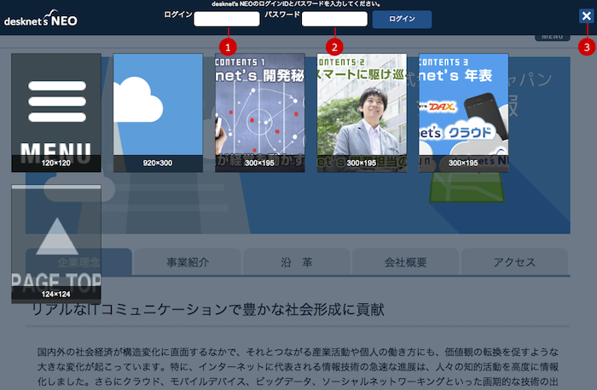Click the heading リアルなITコミュニケーションで豊かな社会形成に貢献
The width and height of the screenshot is (597, 390).
click(208, 309)
